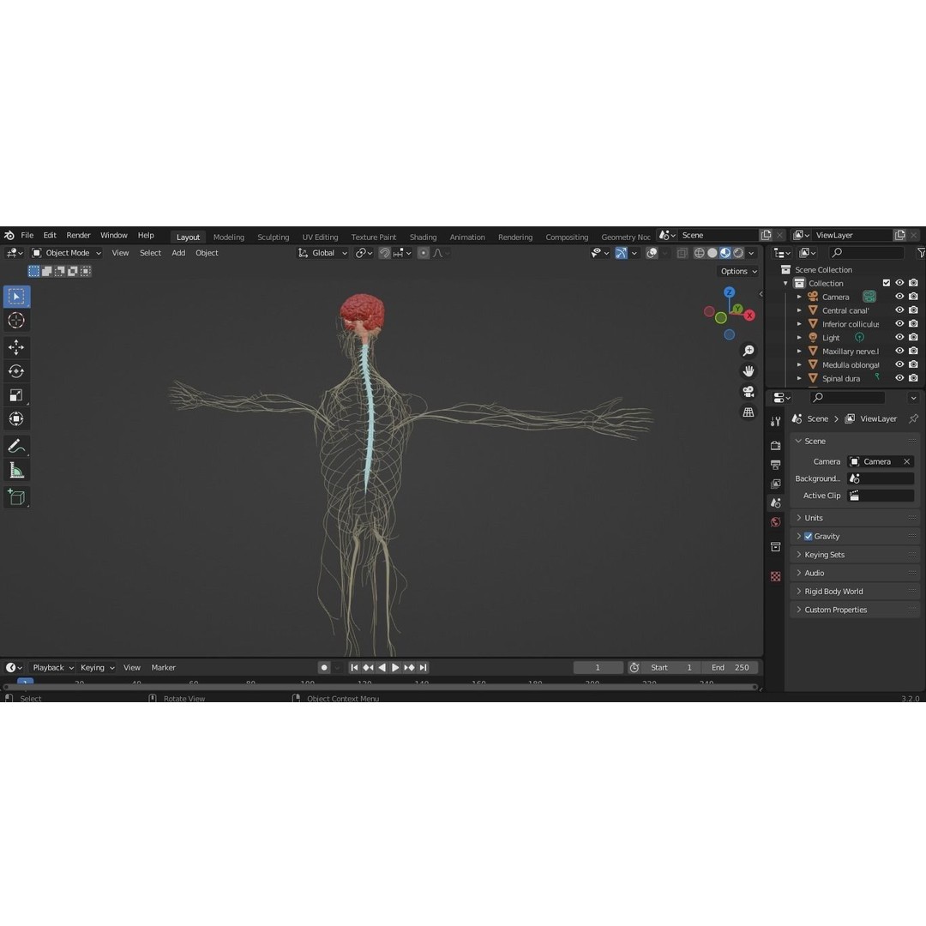Click the Outliner search field

866,252
